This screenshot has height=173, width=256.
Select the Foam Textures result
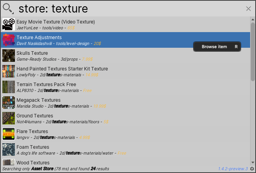[x=125, y=150]
